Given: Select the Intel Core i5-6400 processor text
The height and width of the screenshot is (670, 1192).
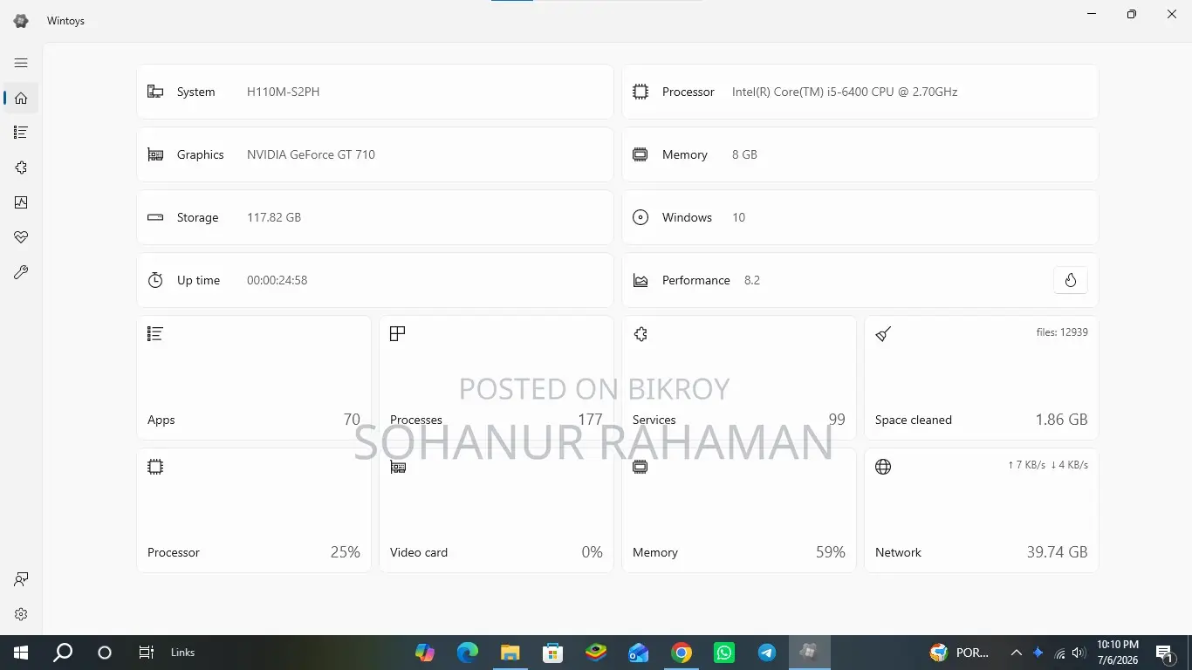Looking at the screenshot, I should pyautogui.click(x=845, y=92).
